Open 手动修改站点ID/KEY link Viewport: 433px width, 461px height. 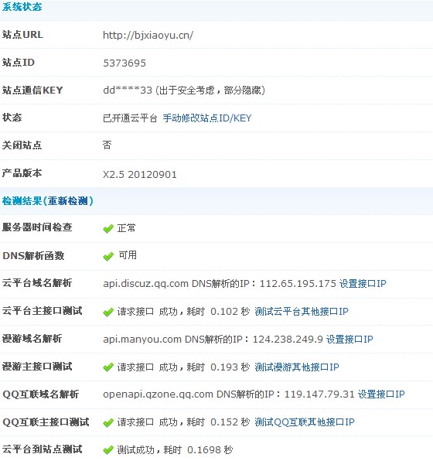pyautogui.click(x=207, y=118)
